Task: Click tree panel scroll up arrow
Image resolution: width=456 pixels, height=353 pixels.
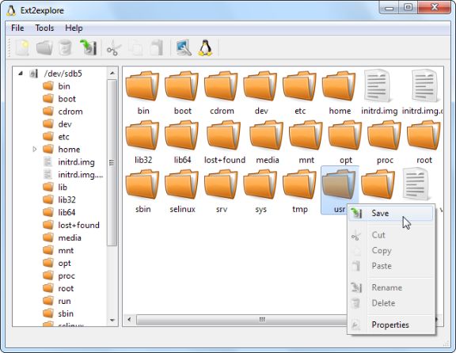Action: point(112,73)
